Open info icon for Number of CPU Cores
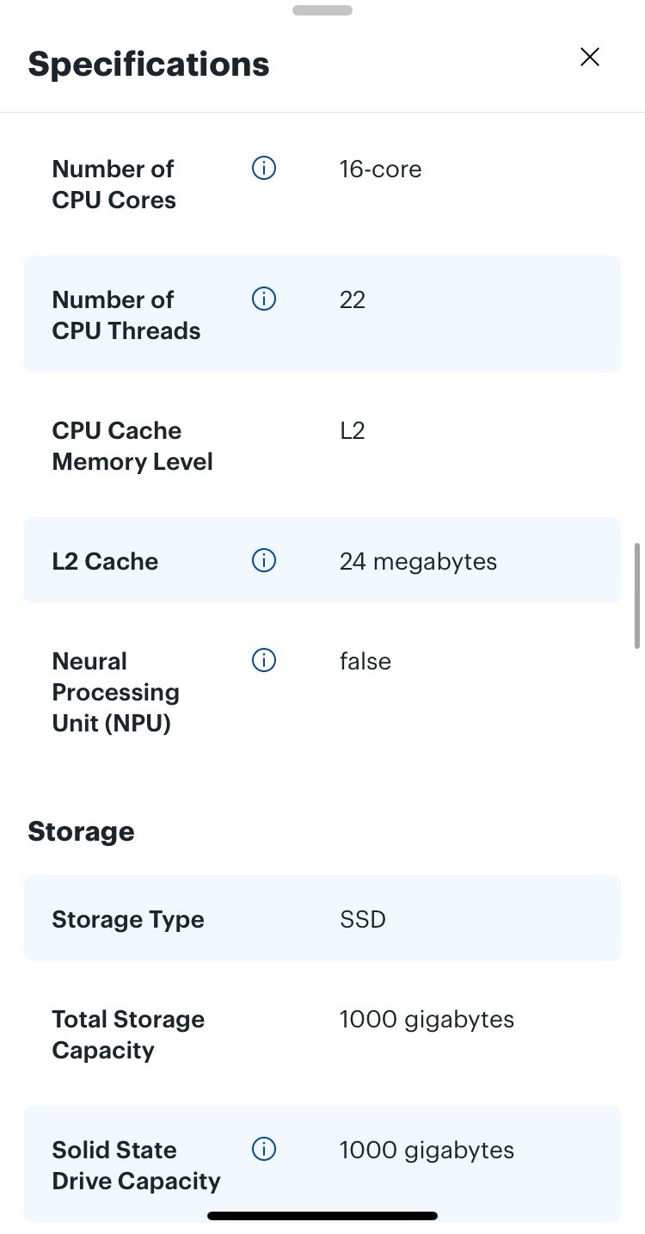The height and width of the screenshot is (1234, 645). coord(263,169)
